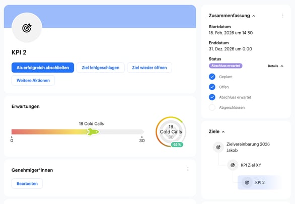The width and height of the screenshot is (295, 204).
Task: Click the target icon beside Zielvereinbarung 2026
Action: (x=218, y=147)
